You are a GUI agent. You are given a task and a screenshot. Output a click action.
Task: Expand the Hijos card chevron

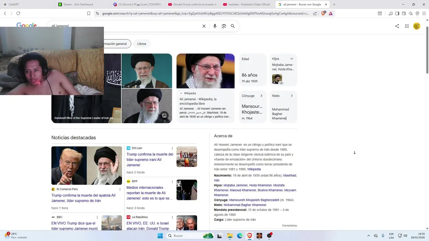[292, 59]
